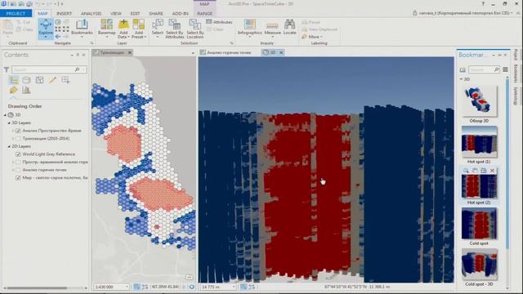Open the PROJECT tab
This screenshot has width=523, height=294.
click(x=16, y=13)
